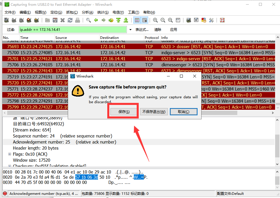Edit capture filters from toolbar
Viewport: 280px width, 198px height.
tap(189, 20)
